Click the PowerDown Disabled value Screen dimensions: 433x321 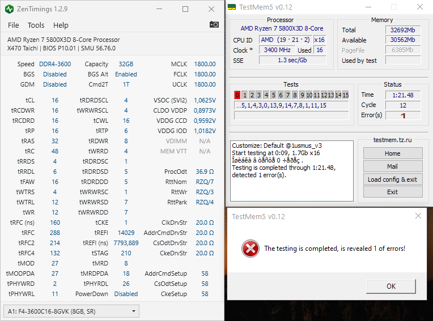126,294
